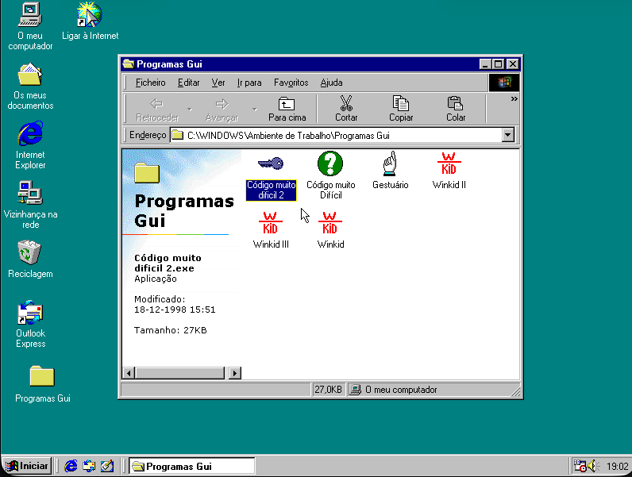Open the Ficheiro menu
The height and width of the screenshot is (477, 632).
(150, 83)
